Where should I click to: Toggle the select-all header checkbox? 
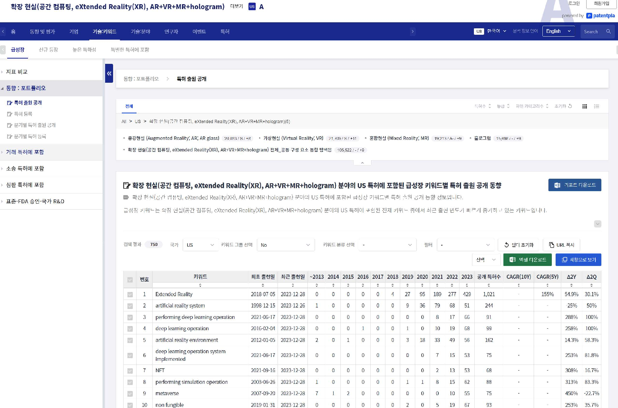coord(130,280)
